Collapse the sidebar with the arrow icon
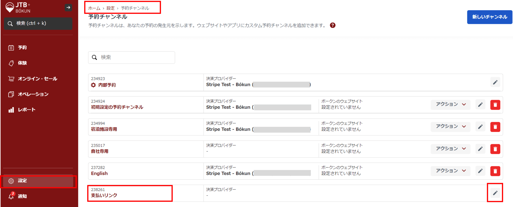This screenshot has height=207, width=513. (x=68, y=7)
